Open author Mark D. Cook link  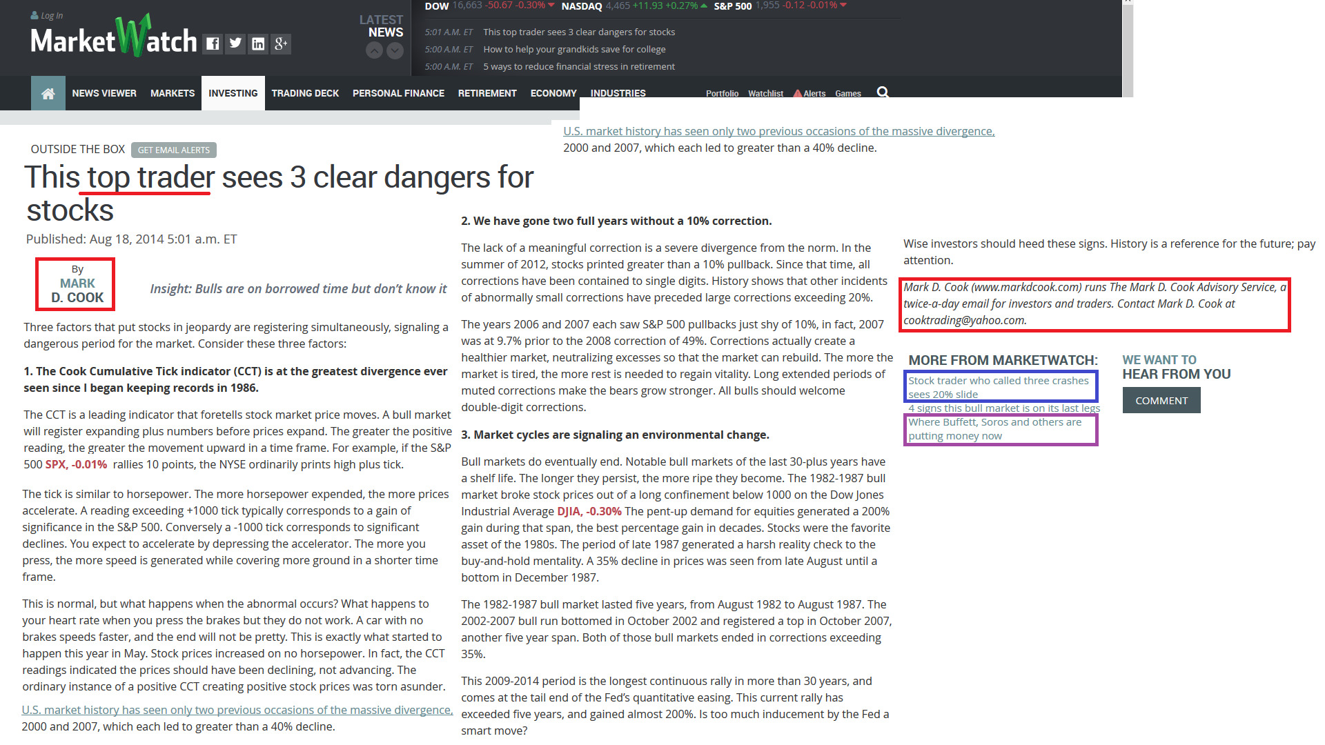[77, 290]
